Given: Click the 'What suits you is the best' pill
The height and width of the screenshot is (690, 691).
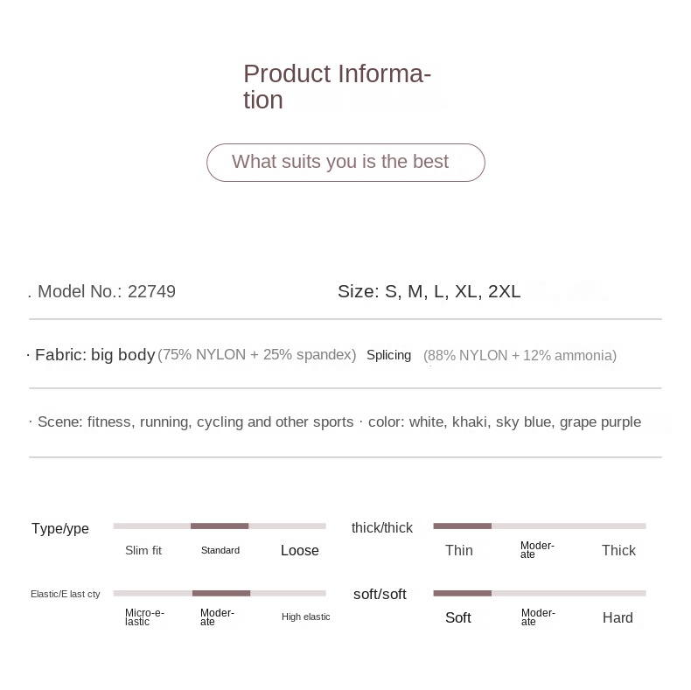Looking at the screenshot, I should (345, 162).
